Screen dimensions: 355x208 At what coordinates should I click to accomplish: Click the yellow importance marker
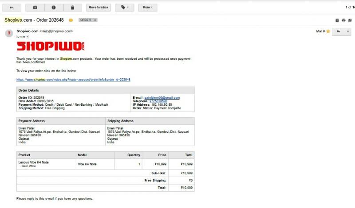[71, 20]
